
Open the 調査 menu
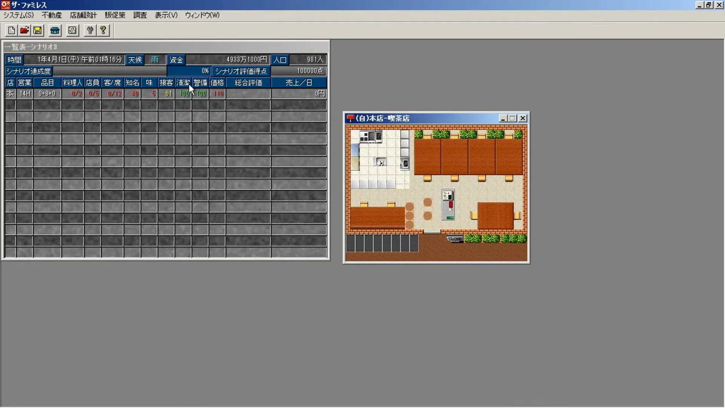pos(140,15)
